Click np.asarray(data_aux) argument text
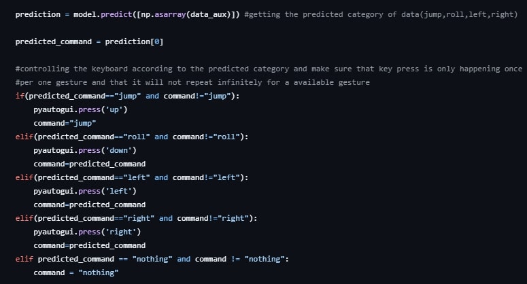Viewport: 527px width, 284px height. coord(171,15)
